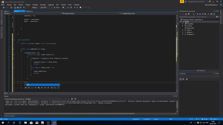Open File Explorer from the taskbar
The height and width of the screenshot is (125, 223).
(x=25, y=123)
